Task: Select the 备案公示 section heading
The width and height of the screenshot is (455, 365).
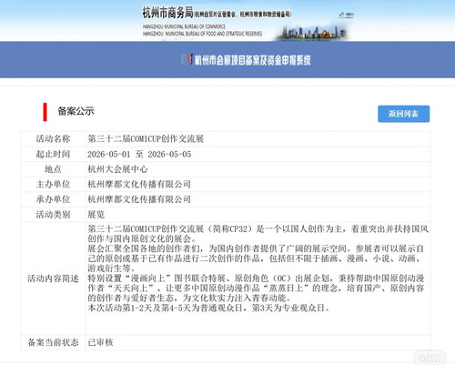Action: (76, 111)
